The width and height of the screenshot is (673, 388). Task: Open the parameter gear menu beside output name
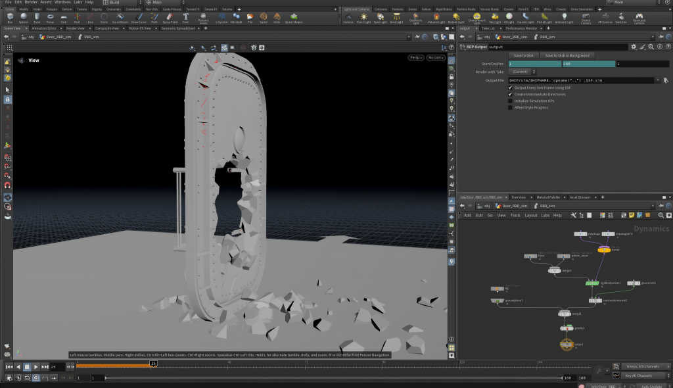[634, 47]
